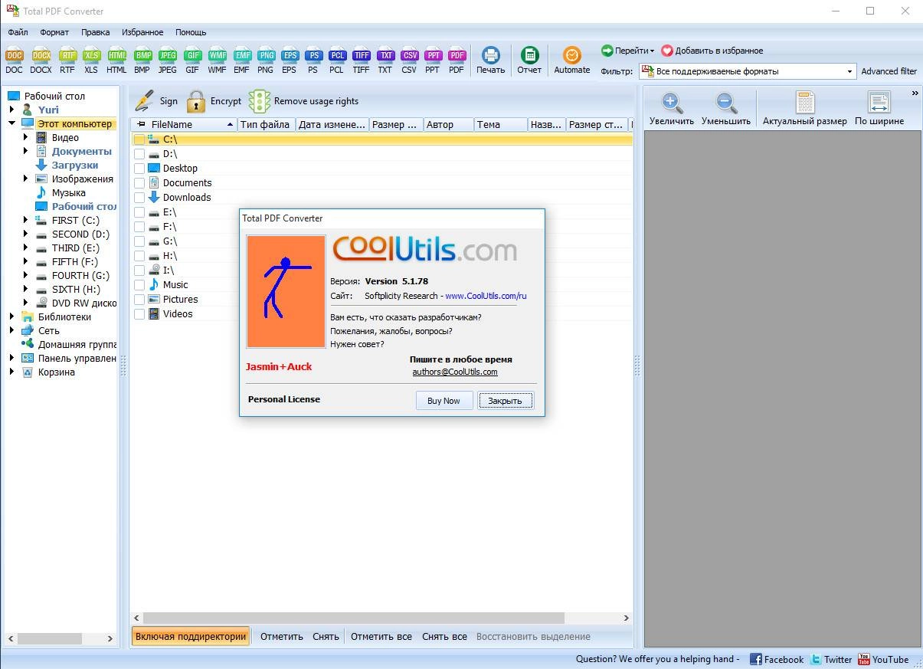Choose EPS output icon
Screen dimensions: 923x669
[289, 61]
